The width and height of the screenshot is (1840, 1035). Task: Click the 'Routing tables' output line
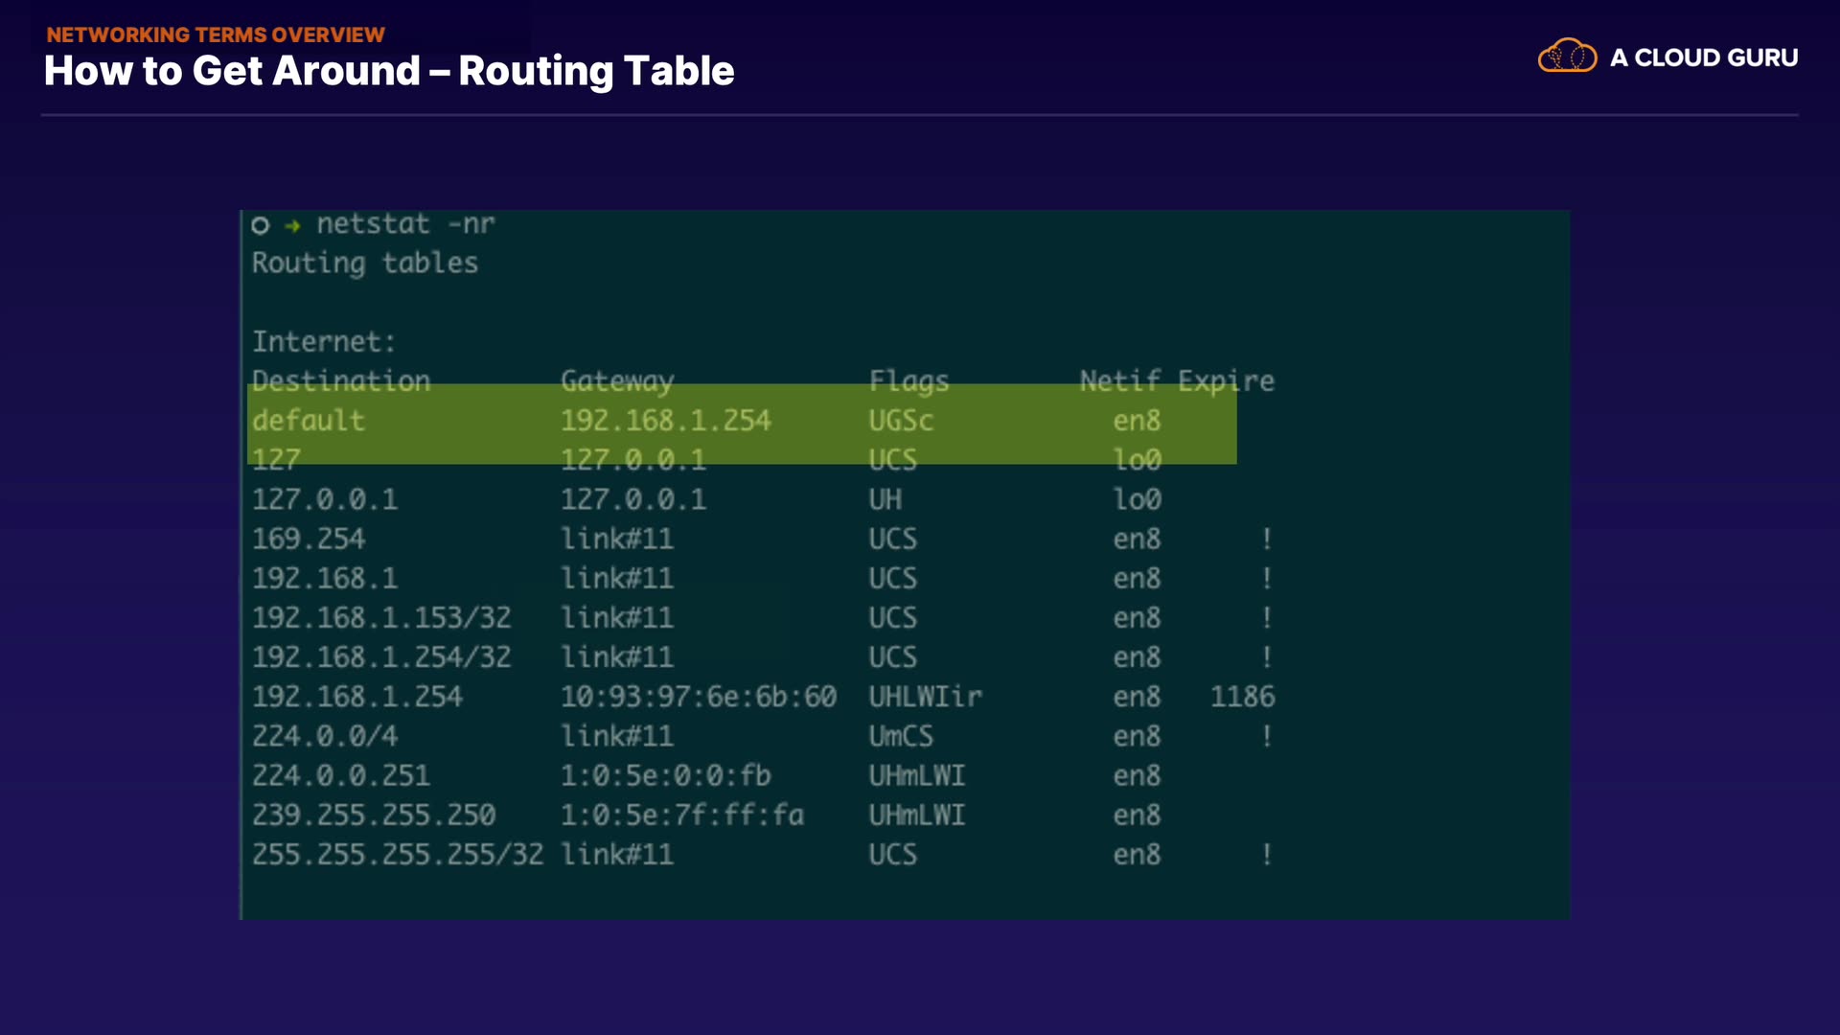(x=364, y=264)
